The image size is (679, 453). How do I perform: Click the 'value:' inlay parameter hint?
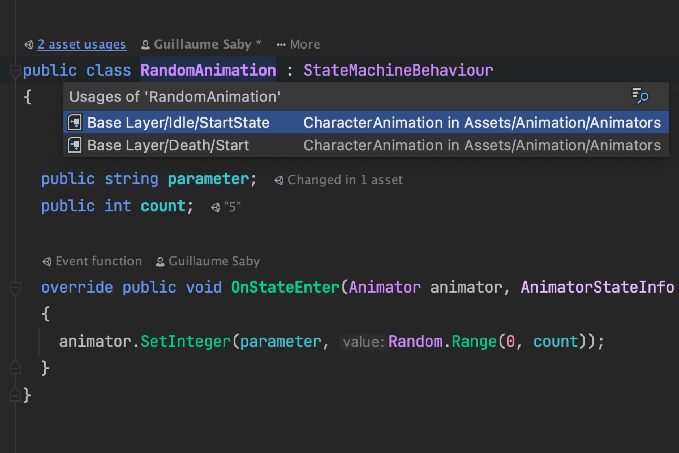[x=364, y=342]
